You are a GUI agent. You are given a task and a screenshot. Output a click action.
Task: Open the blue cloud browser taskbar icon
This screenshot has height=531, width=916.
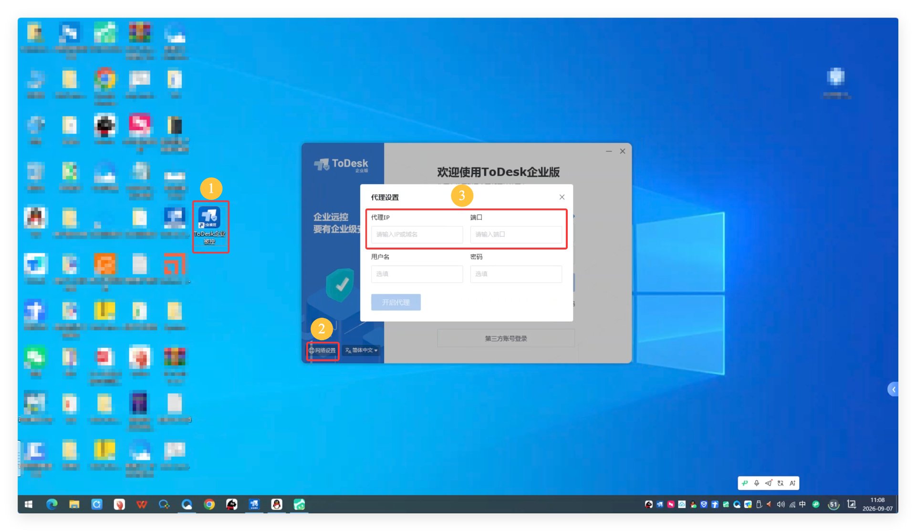[187, 504]
